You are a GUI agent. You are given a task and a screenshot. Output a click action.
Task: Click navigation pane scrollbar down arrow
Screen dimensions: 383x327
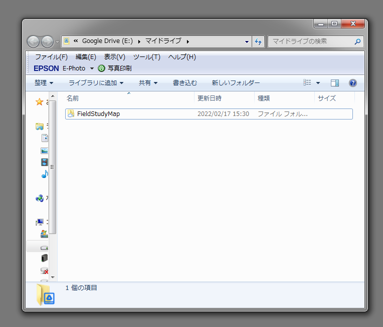(53, 277)
